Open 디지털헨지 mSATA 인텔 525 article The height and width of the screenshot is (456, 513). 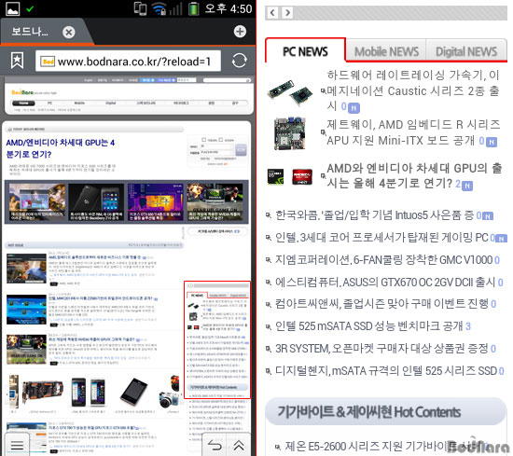pos(386,370)
